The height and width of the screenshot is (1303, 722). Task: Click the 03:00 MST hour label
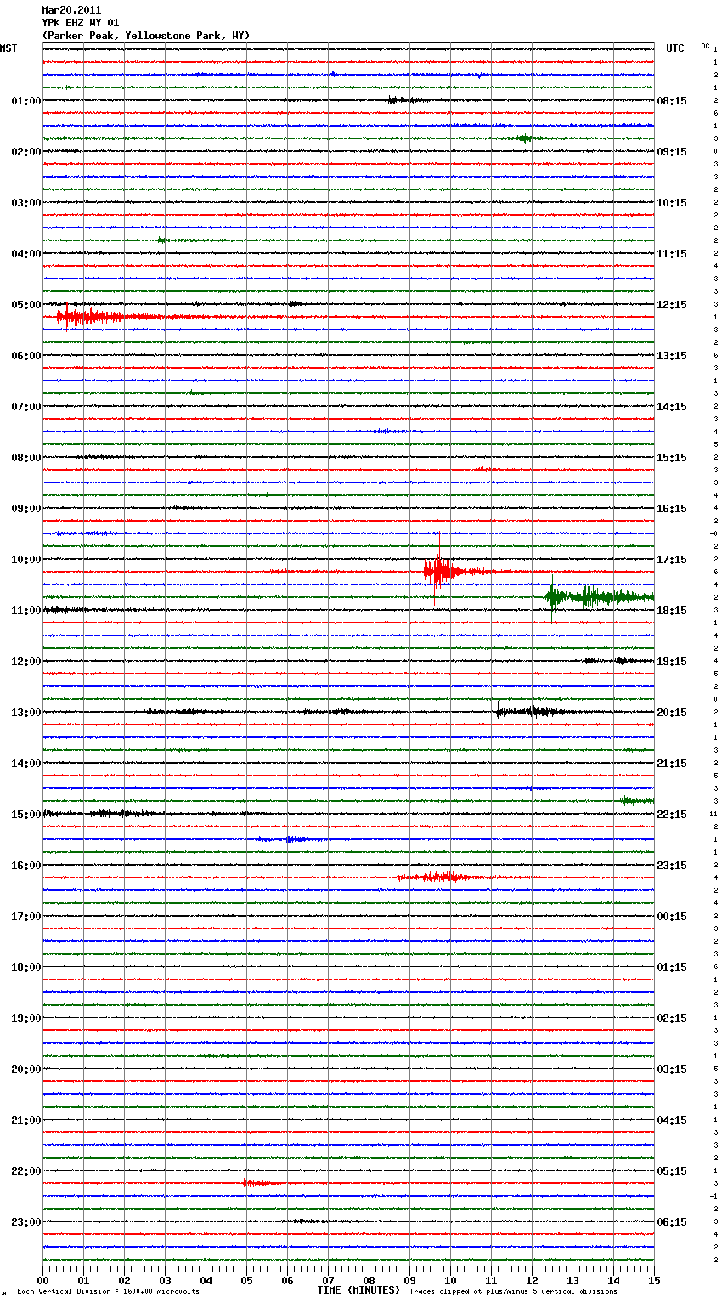(x=25, y=203)
